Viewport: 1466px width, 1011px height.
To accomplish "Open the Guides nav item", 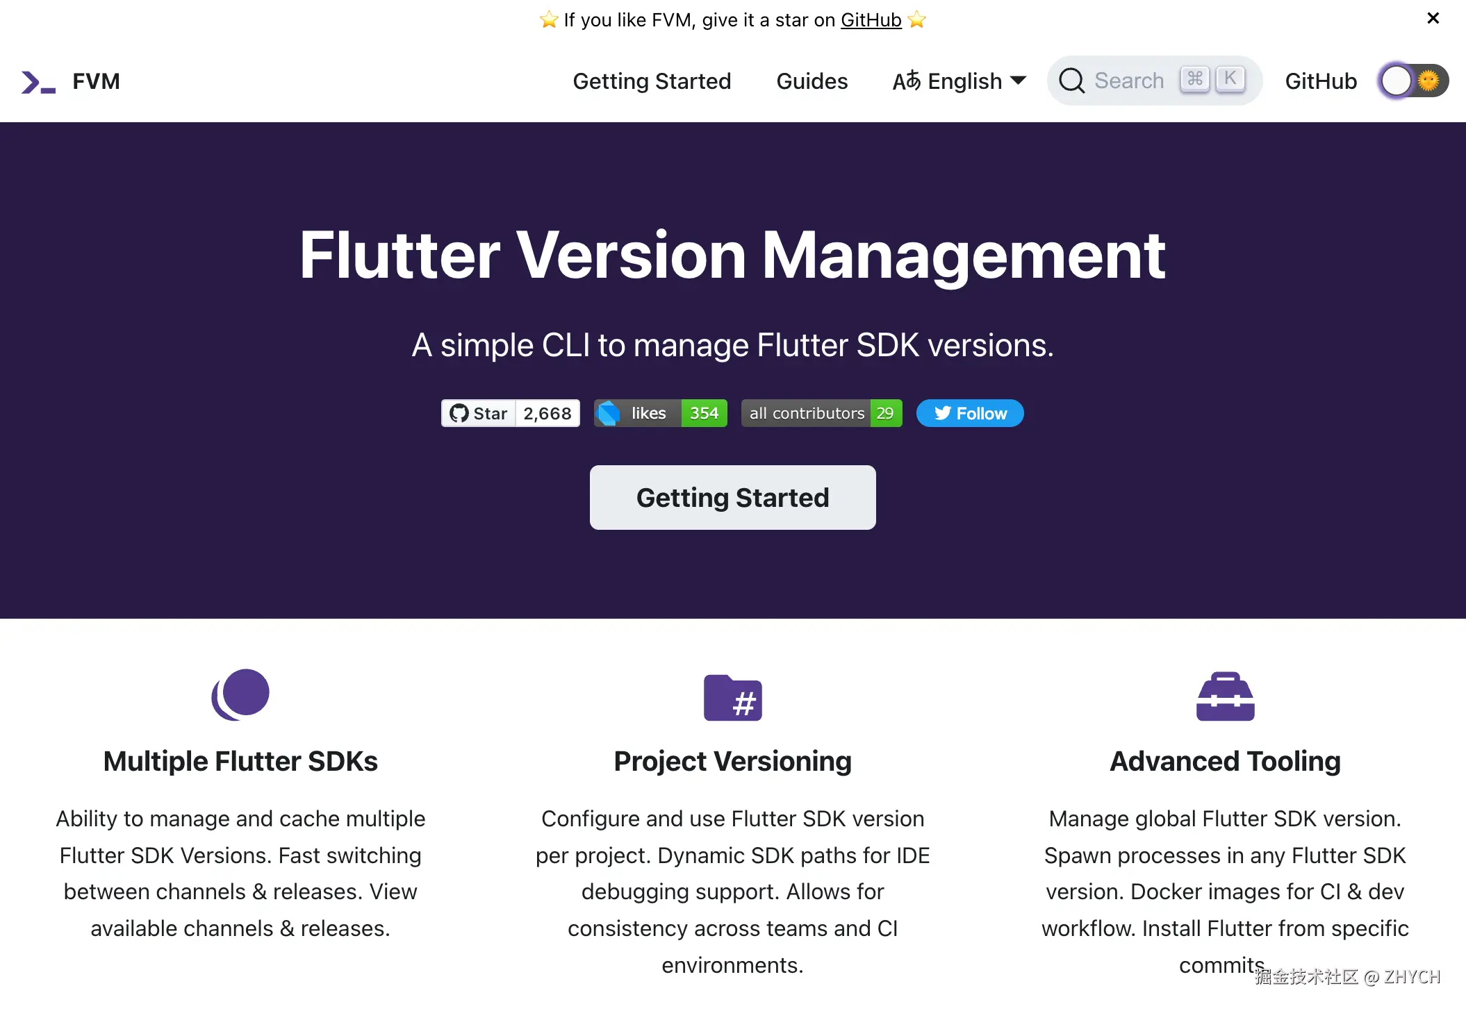I will coord(812,81).
